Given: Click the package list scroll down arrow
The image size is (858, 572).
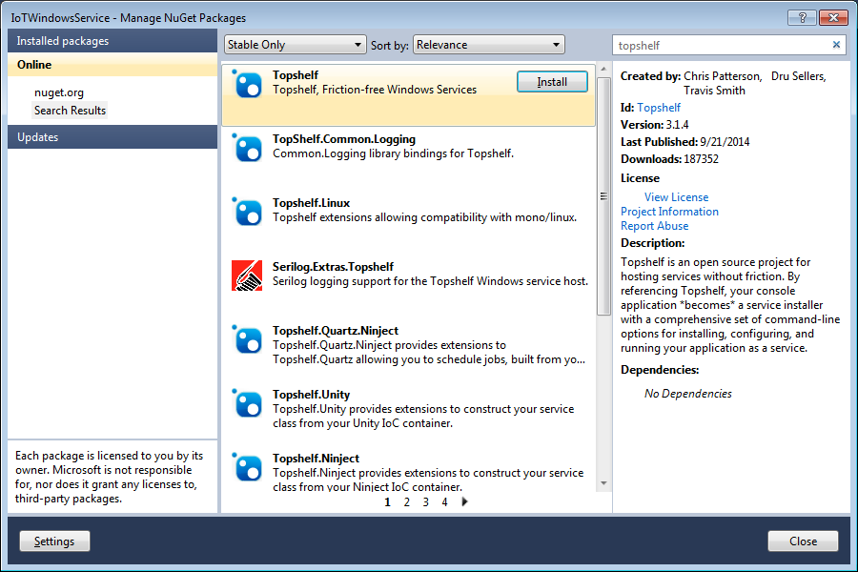Looking at the screenshot, I should [x=603, y=483].
